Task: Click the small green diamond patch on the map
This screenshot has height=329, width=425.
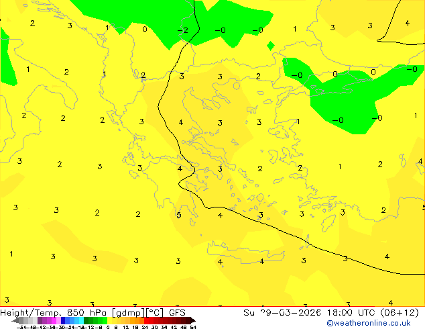Action: coord(271,46)
